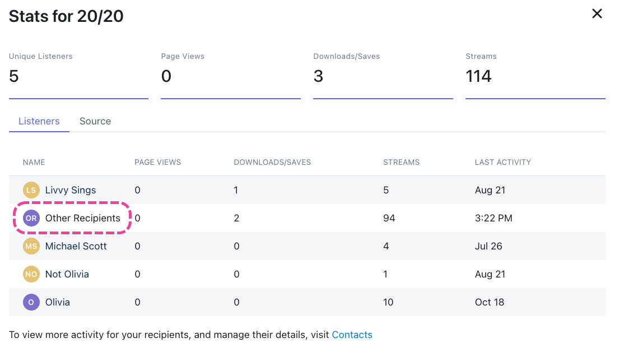Switch to the Source tab
The image size is (619, 347).
click(x=95, y=121)
